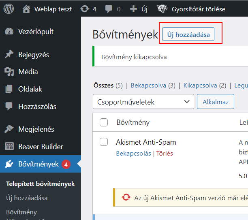Screen dimensions: 248x220
Task: Click Törlés link under Akismet Anti-Spam
Action: coord(165,153)
